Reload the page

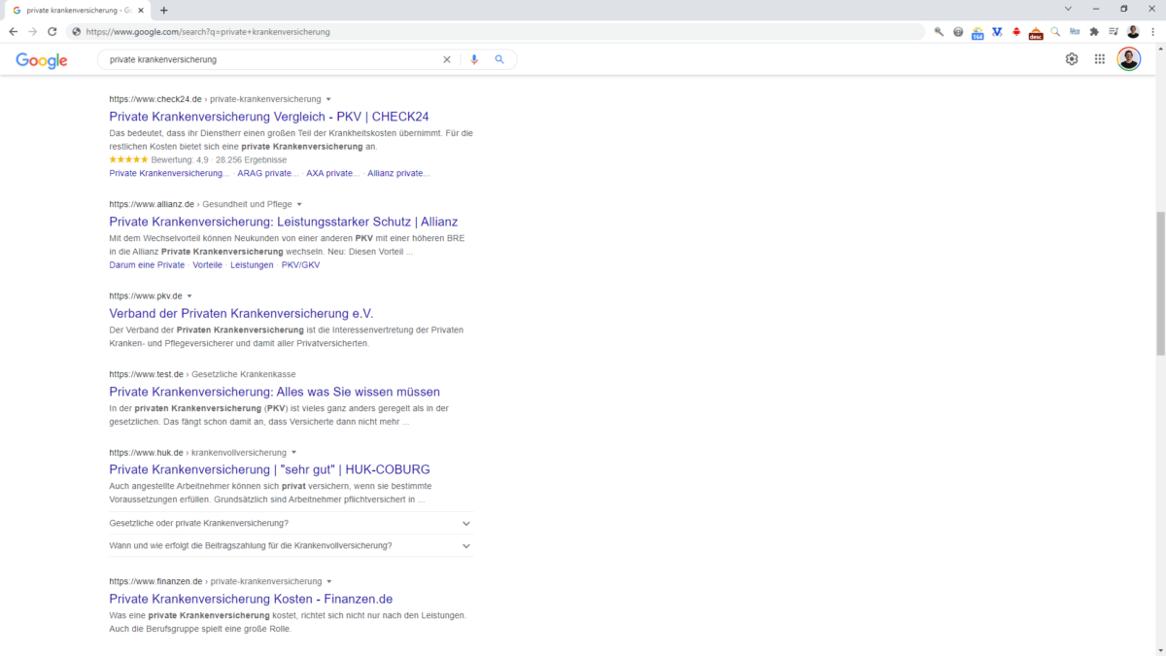[x=53, y=32]
